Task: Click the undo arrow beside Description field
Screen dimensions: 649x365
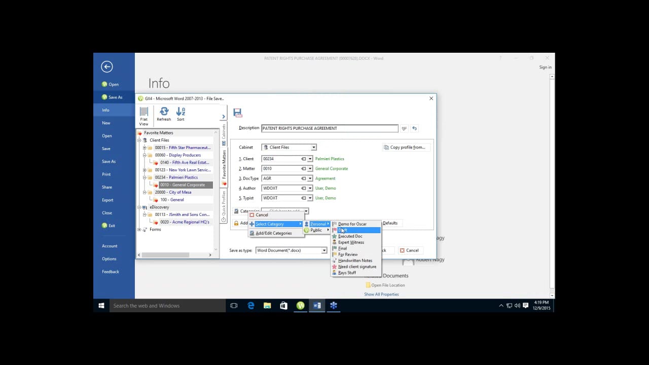Action: [414, 129]
